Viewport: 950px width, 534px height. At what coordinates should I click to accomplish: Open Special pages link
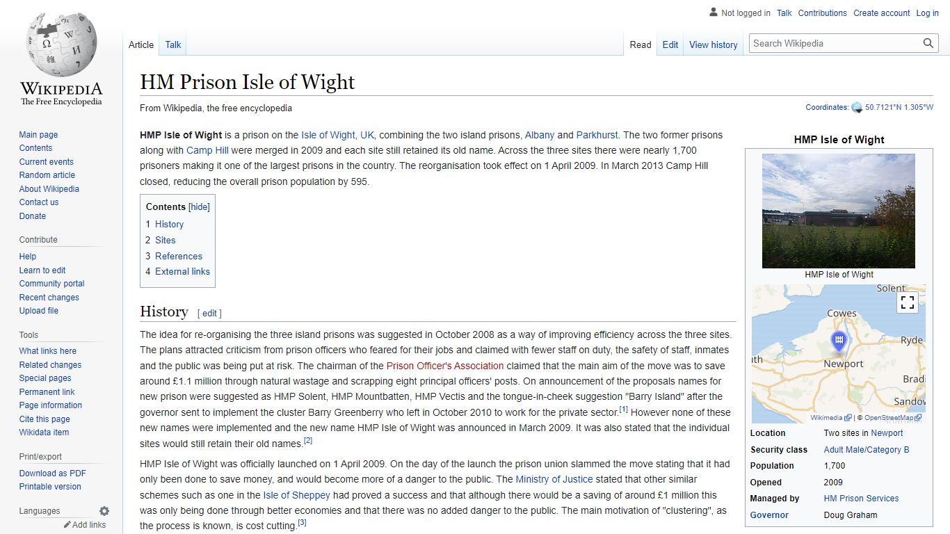click(x=45, y=378)
